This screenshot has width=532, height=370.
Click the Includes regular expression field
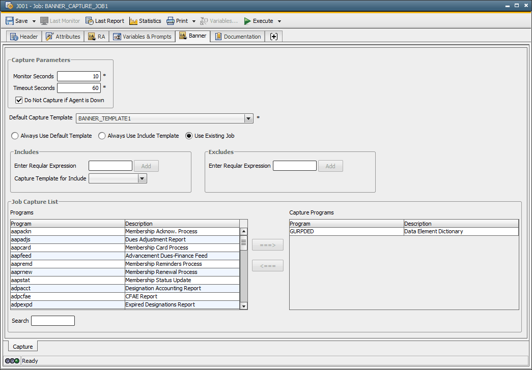click(x=110, y=166)
